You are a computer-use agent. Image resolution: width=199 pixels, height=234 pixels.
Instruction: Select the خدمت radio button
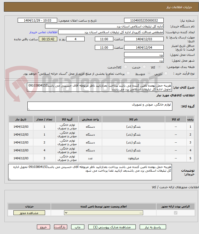[144, 67]
